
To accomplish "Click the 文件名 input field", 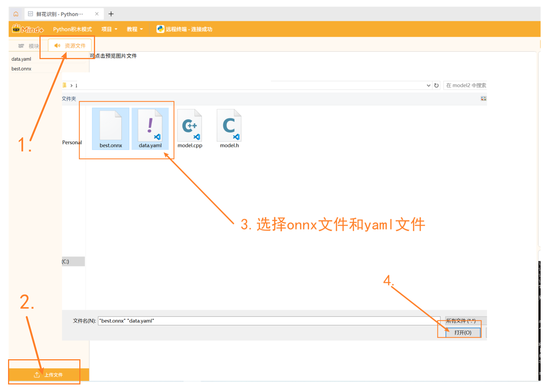I will click(269, 321).
